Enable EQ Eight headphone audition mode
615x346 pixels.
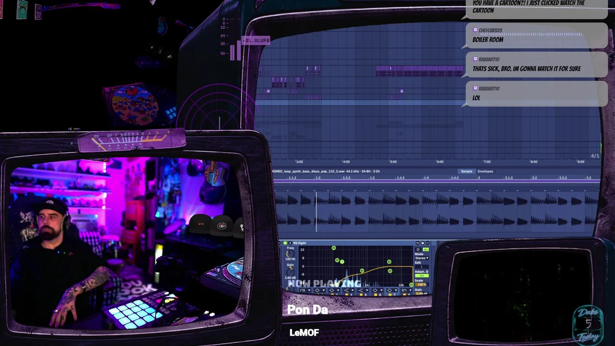tap(418, 249)
